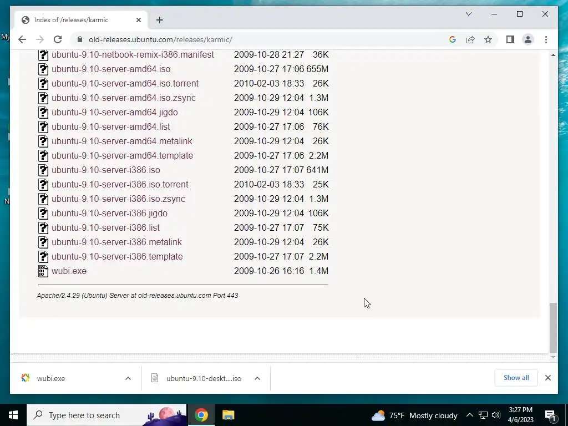Open the Chrome profile menu

(528, 39)
